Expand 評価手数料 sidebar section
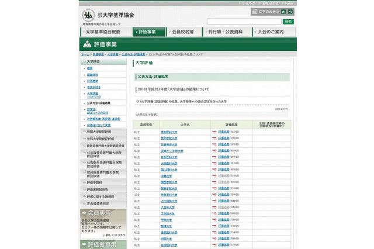Viewport: 374px width, 249px height. tap(103, 182)
